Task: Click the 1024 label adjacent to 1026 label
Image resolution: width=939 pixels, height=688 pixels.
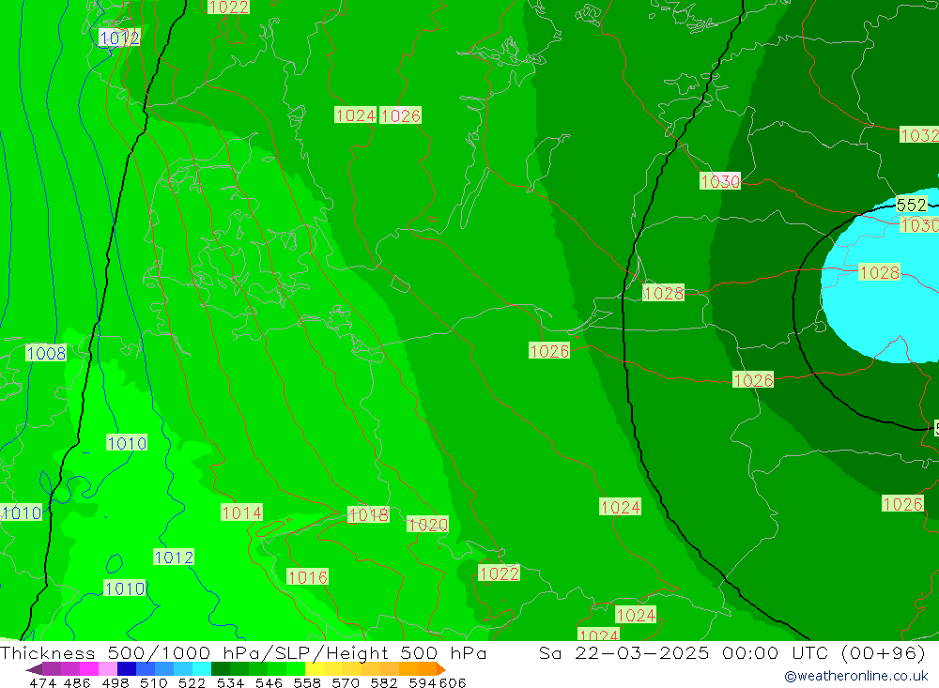Action: [356, 115]
